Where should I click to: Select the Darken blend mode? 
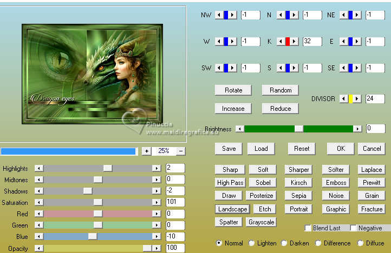coord(284,243)
